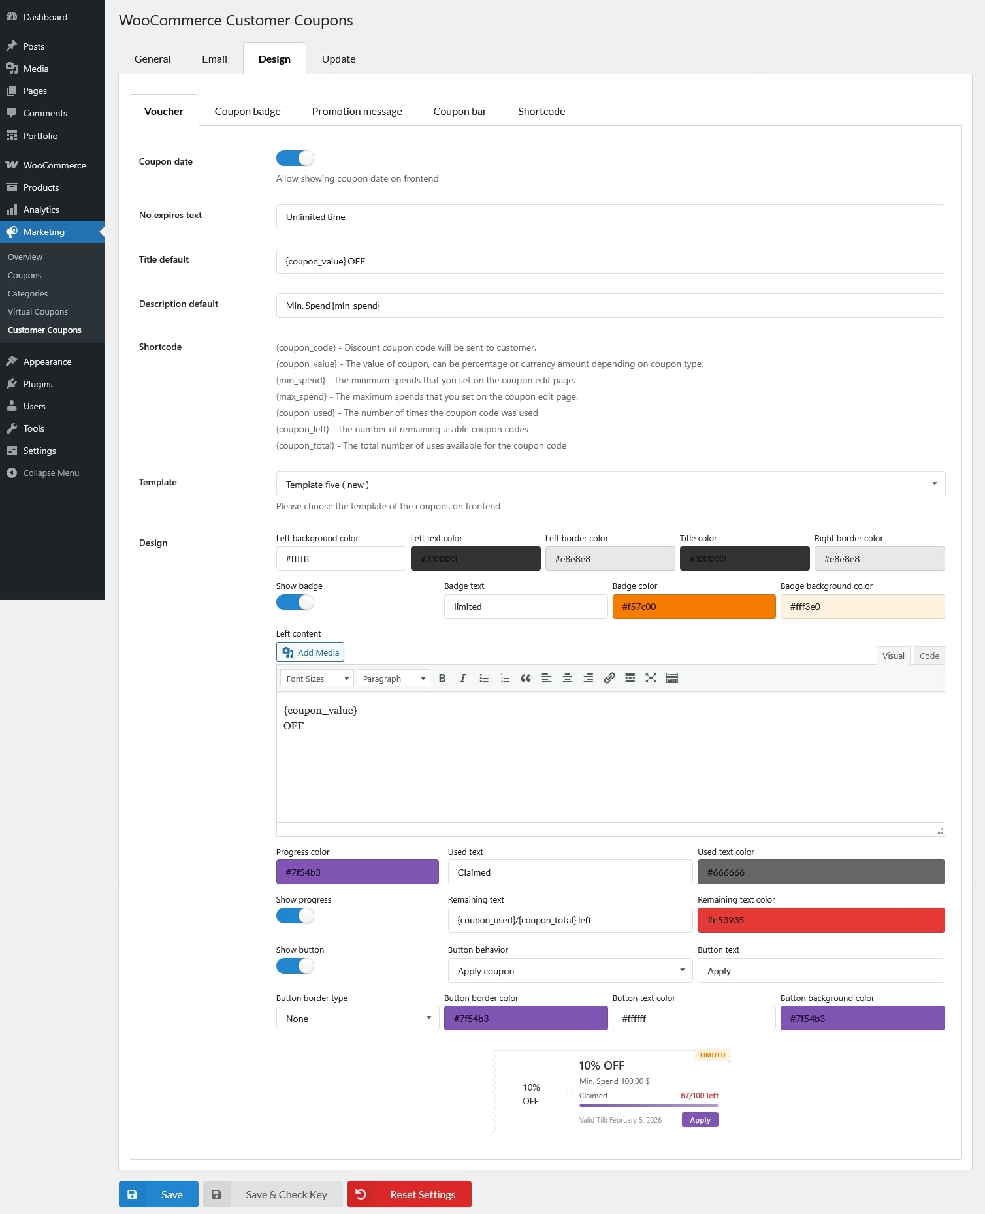Click the Italic formatting icon
Viewport: 985px width, 1214px height.
coord(462,679)
